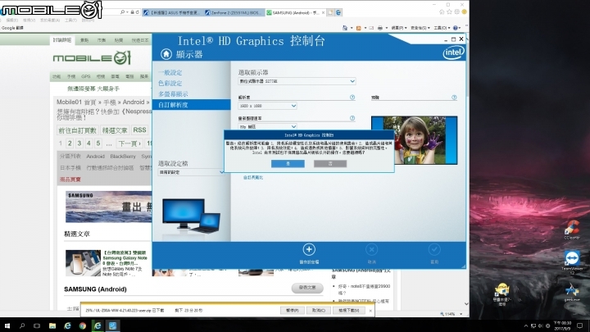590x332 pixels.
Task: Open help icon beside the refresh rate setting
Action: (x=352, y=118)
